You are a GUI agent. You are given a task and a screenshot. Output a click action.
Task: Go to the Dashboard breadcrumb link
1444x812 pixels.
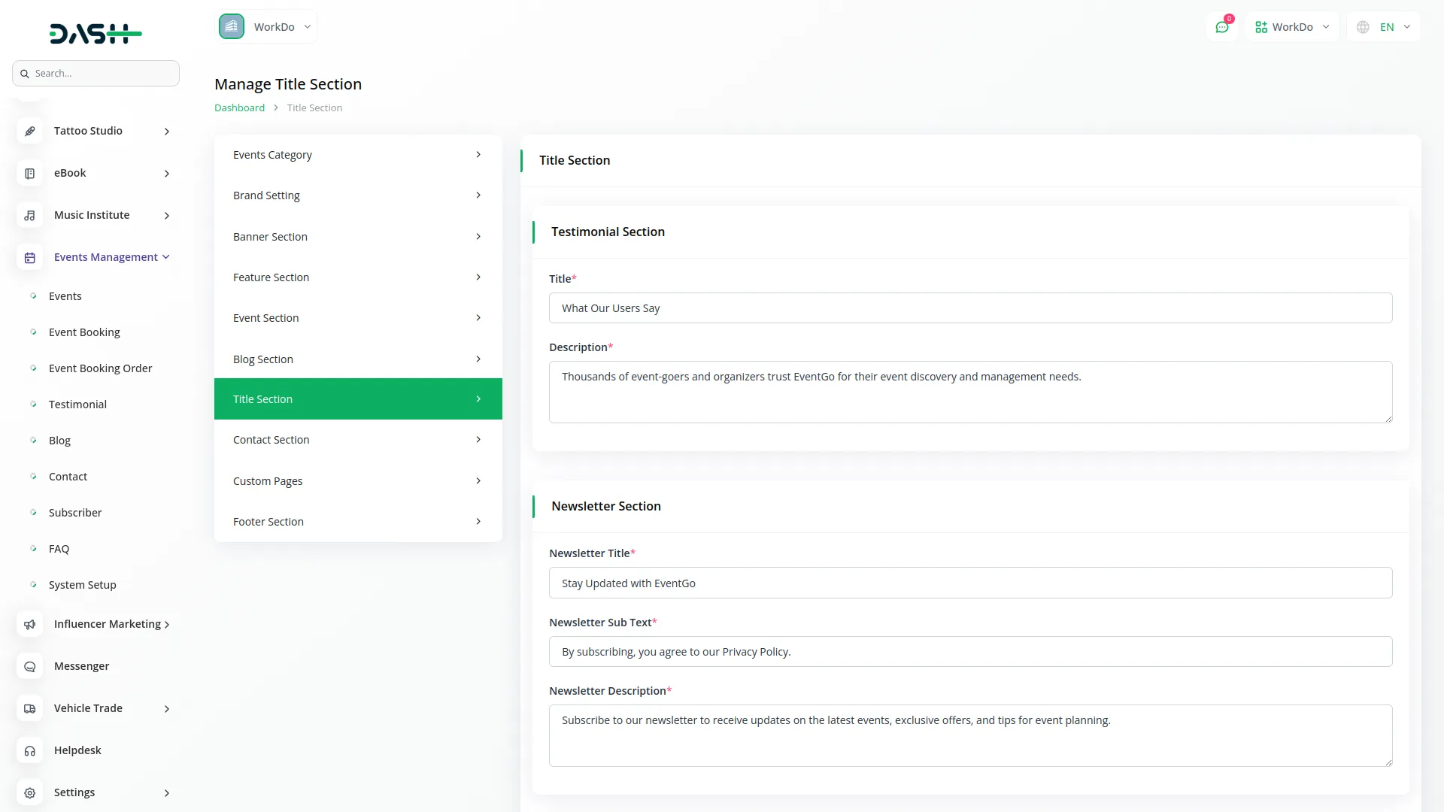pyautogui.click(x=239, y=108)
